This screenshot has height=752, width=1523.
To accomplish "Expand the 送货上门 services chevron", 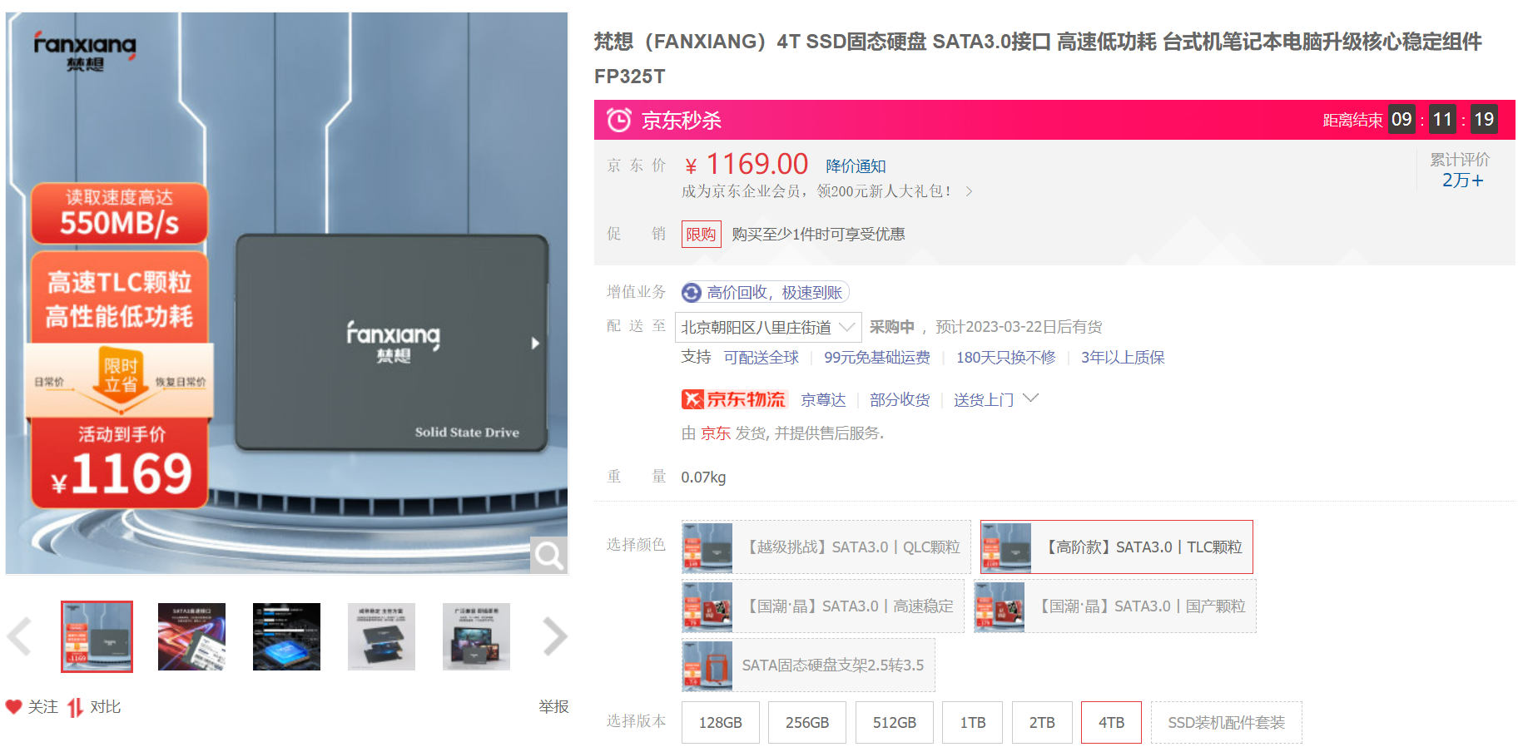I will coord(1030,398).
